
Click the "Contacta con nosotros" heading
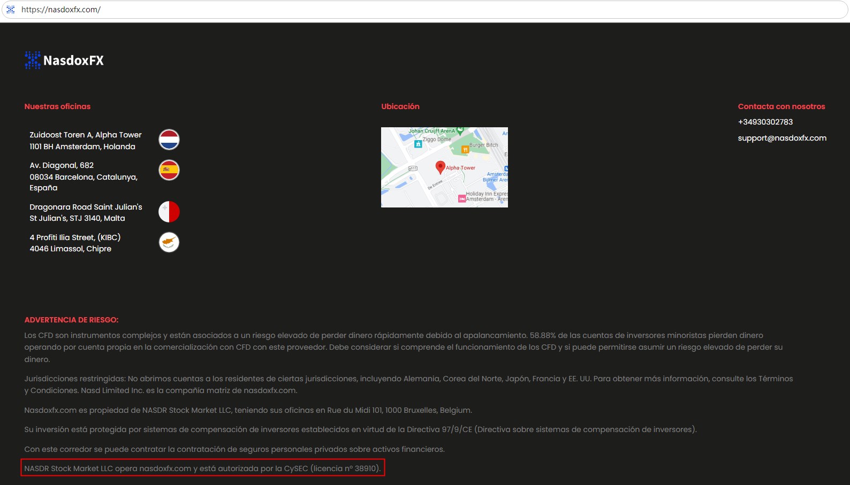(x=781, y=106)
